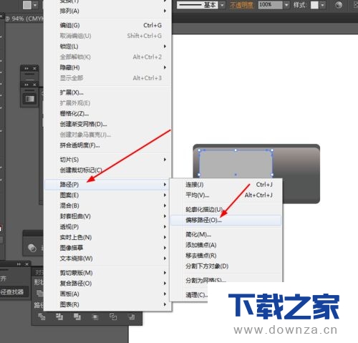Click the round globe icon right of 样式

point(339,5)
